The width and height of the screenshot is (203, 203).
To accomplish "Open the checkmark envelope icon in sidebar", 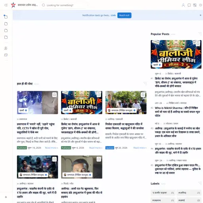I will [x=6, y=55].
